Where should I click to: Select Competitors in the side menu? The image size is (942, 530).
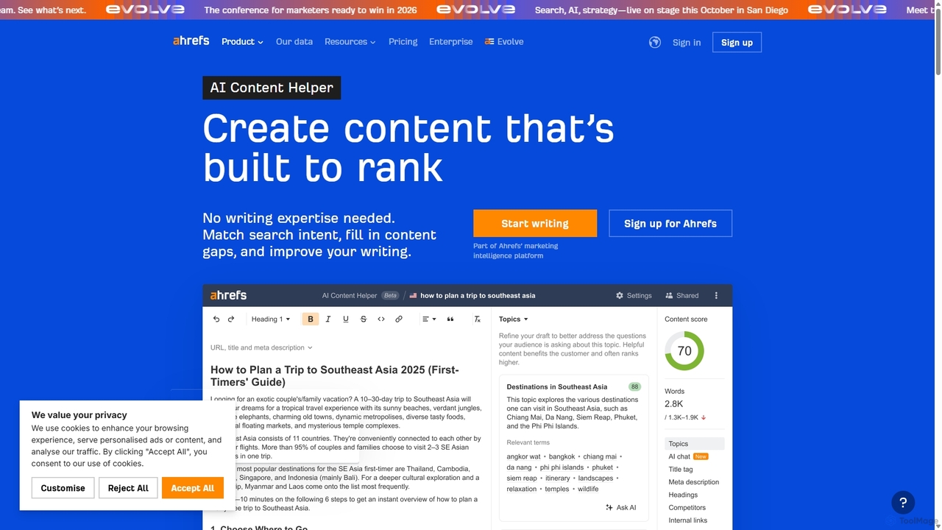(687, 507)
